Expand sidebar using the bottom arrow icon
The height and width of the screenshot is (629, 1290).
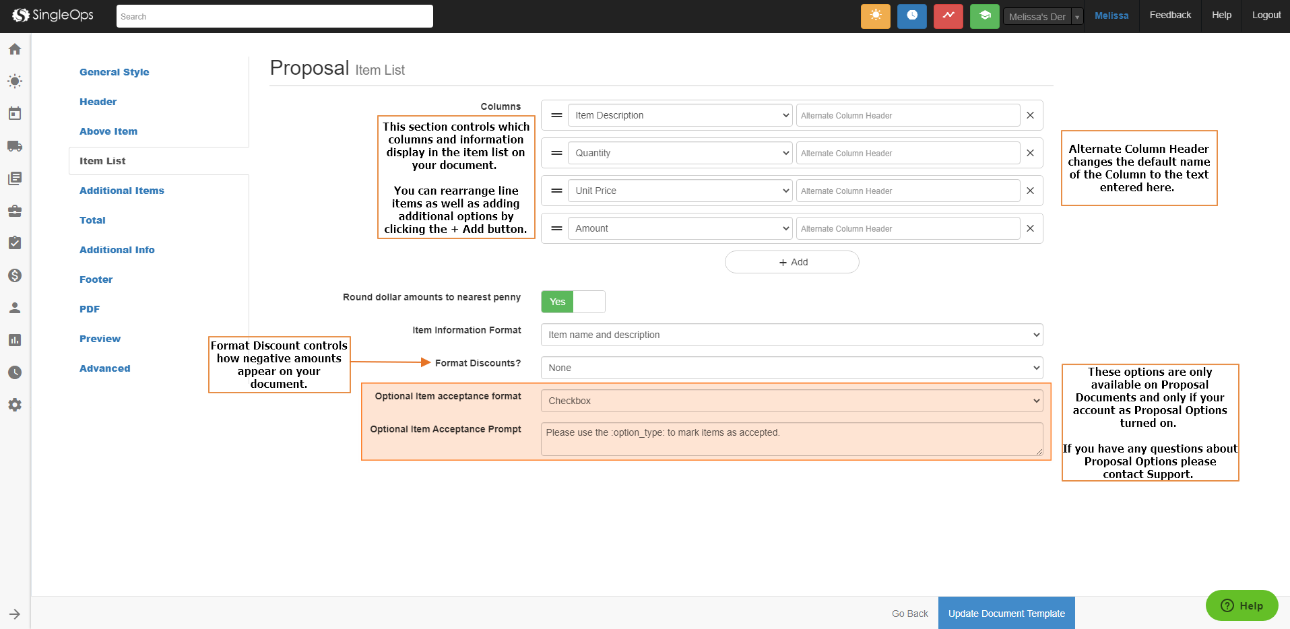tap(15, 614)
